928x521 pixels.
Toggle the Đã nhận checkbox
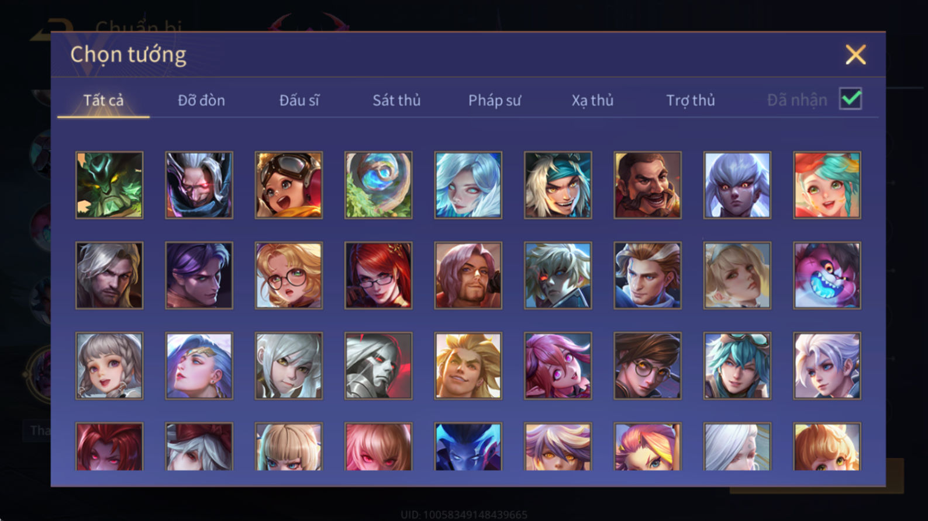click(850, 99)
